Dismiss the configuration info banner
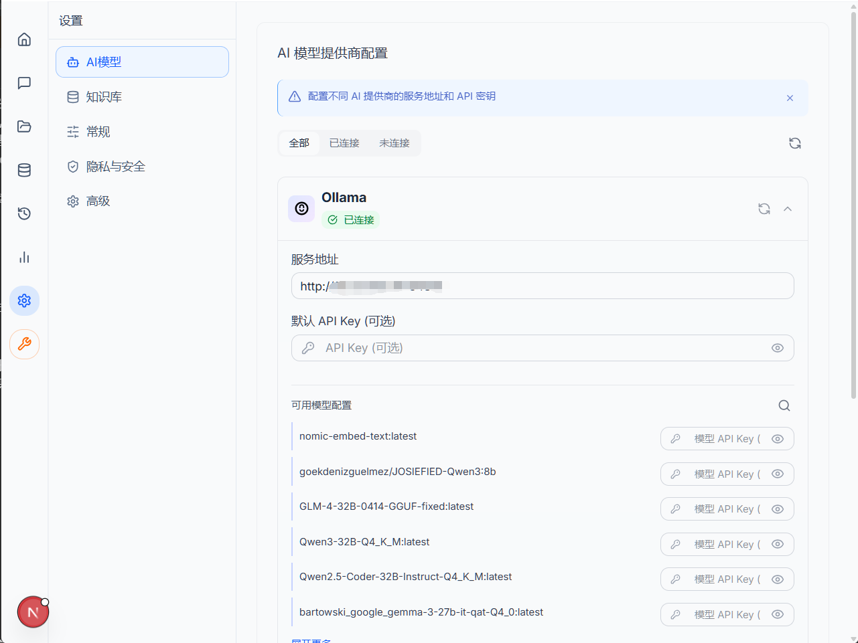The image size is (858, 643). click(790, 98)
